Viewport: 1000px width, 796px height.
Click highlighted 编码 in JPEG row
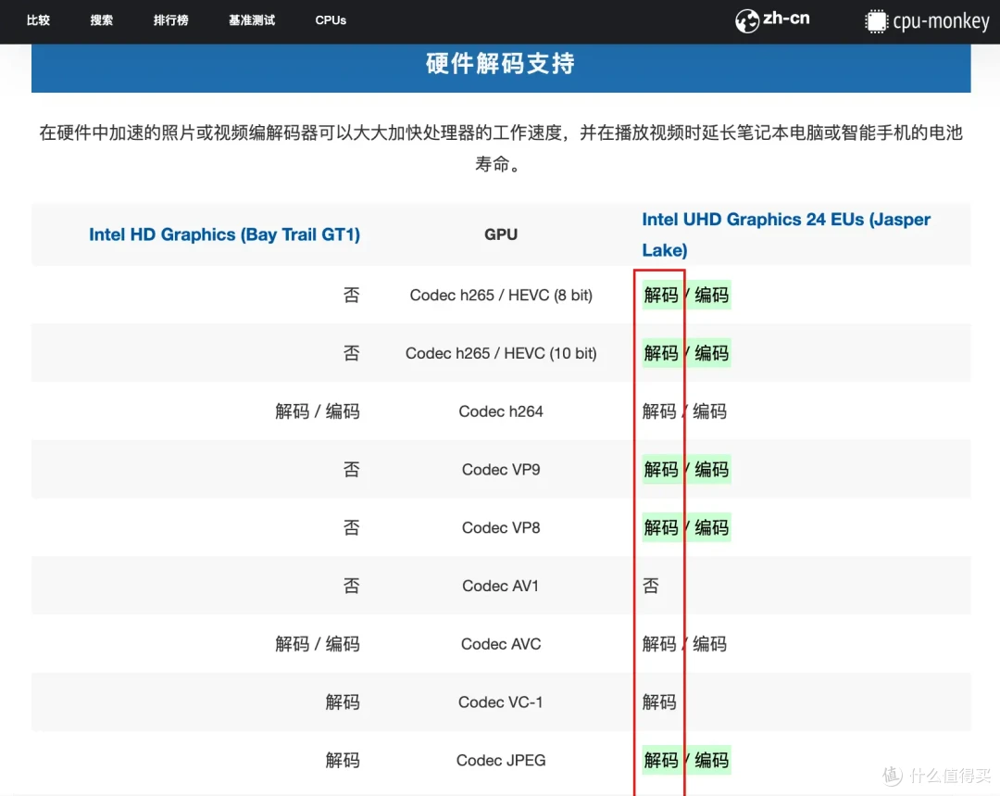coord(711,760)
